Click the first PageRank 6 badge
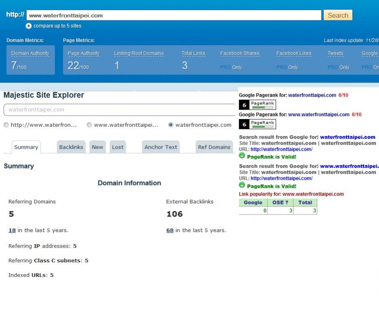Screen dimensions: 379x310 [x=257, y=105]
